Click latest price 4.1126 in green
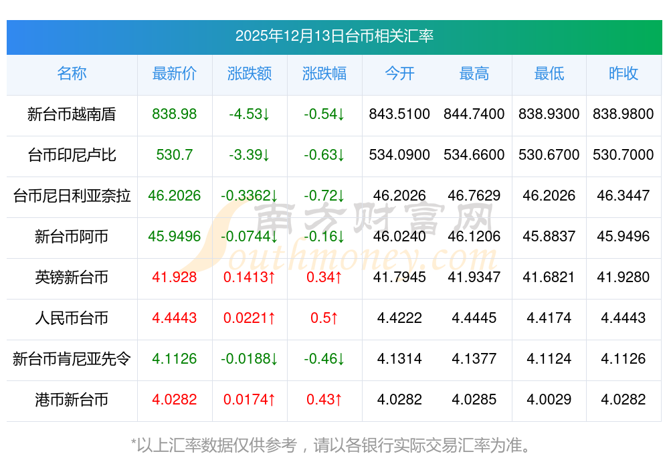This screenshot has width=669, height=466. pos(175,358)
